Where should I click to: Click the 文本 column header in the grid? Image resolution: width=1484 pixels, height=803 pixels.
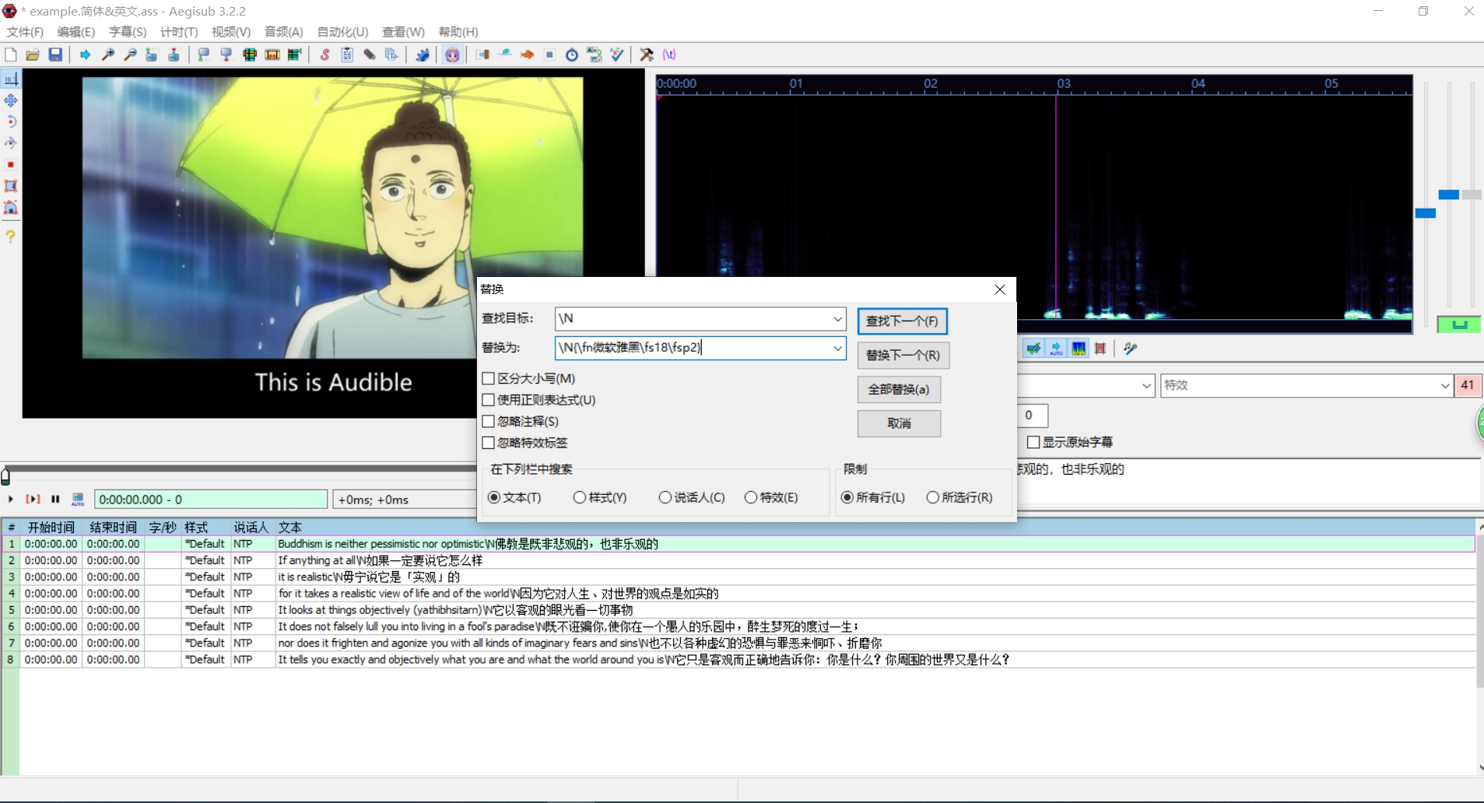tap(290, 528)
